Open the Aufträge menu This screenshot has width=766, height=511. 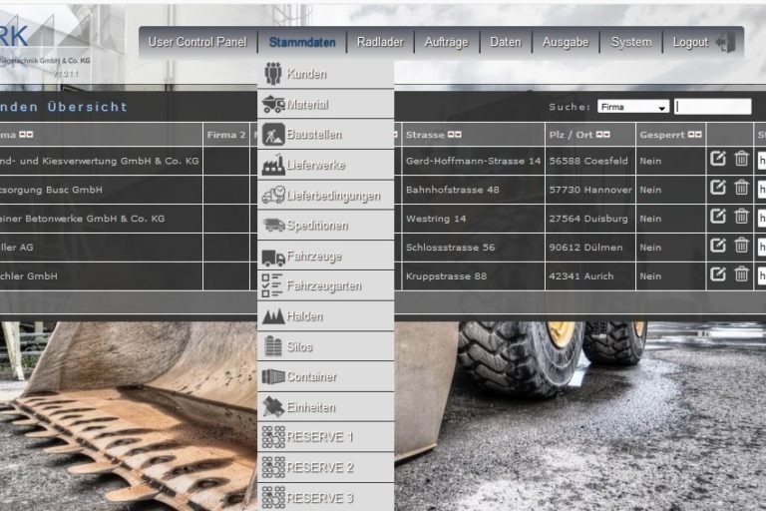446,42
